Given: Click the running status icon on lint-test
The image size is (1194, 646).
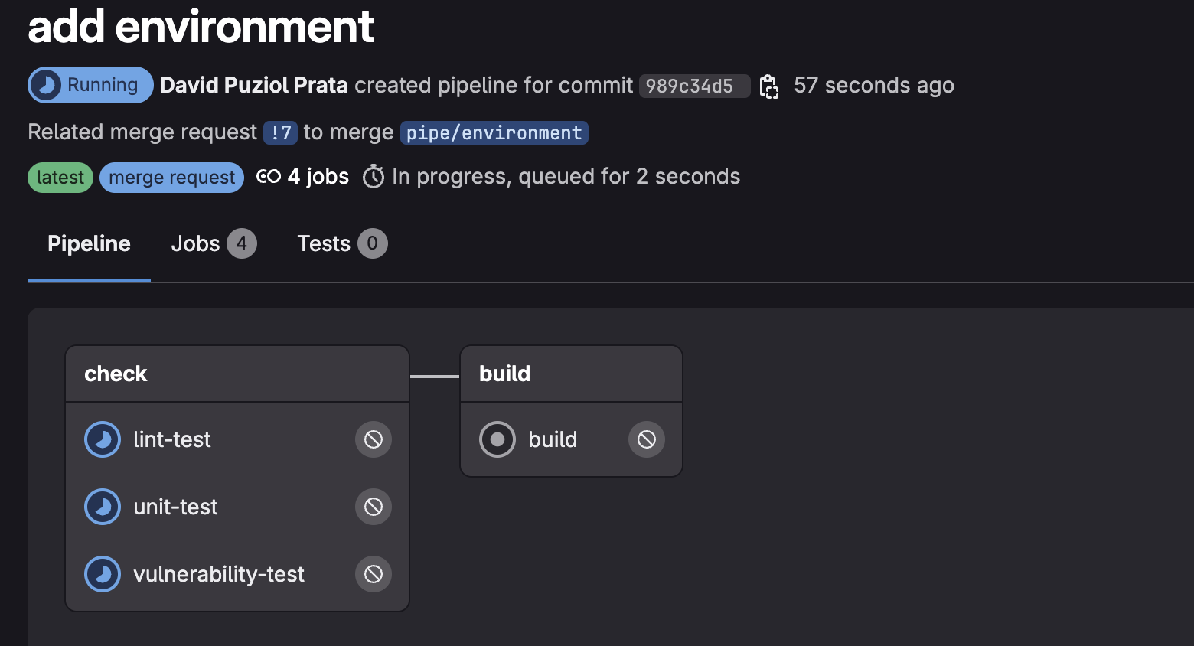Looking at the screenshot, I should coord(103,439).
